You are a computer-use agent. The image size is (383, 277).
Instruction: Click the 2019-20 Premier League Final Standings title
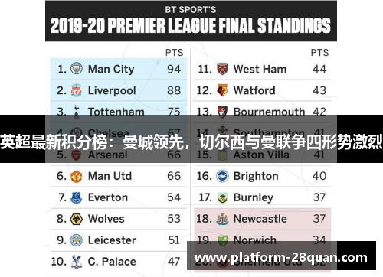click(x=191, y=25)
